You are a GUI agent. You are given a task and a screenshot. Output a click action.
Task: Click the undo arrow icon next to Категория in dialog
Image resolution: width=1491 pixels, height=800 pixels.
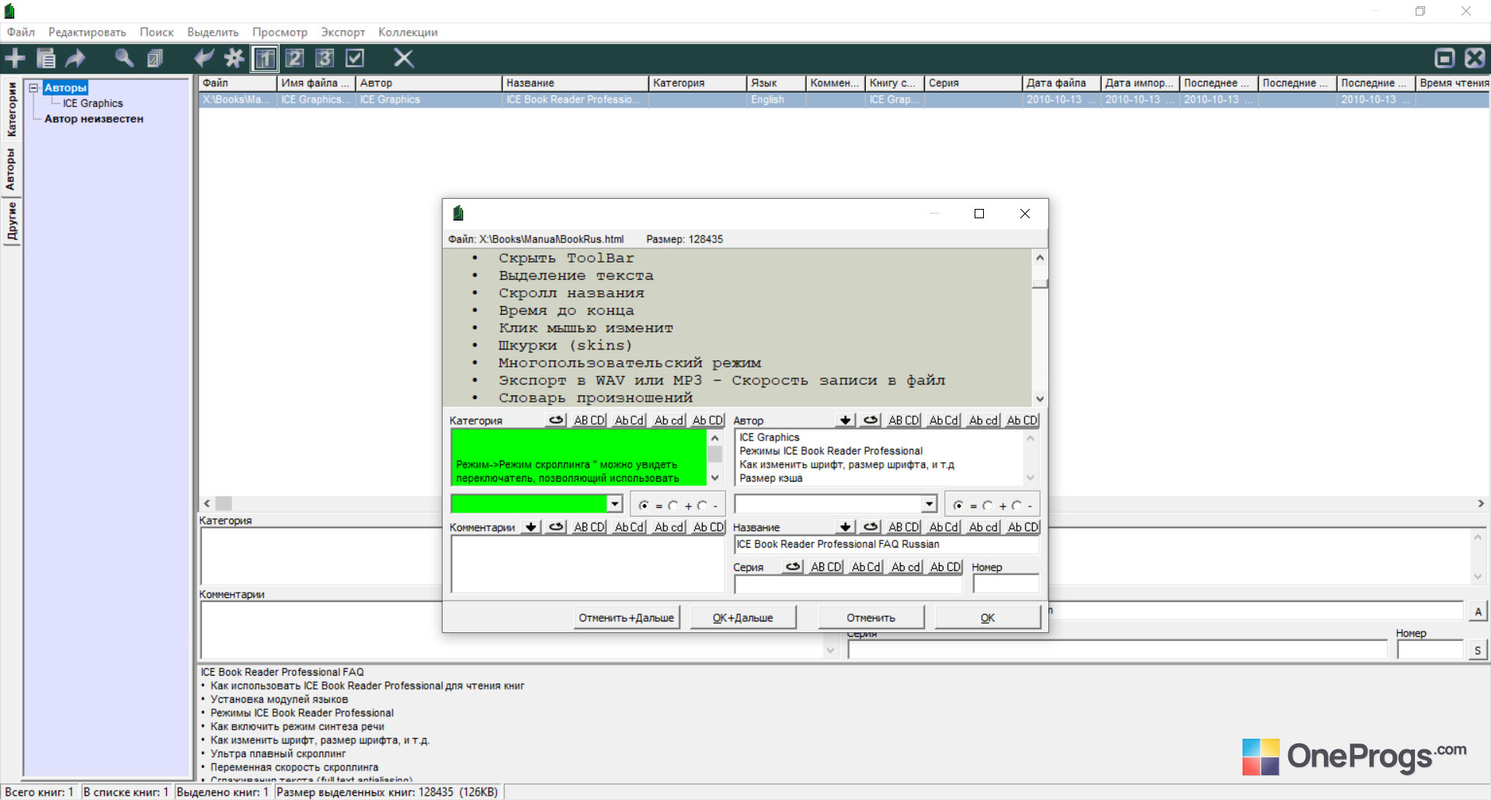557,420
